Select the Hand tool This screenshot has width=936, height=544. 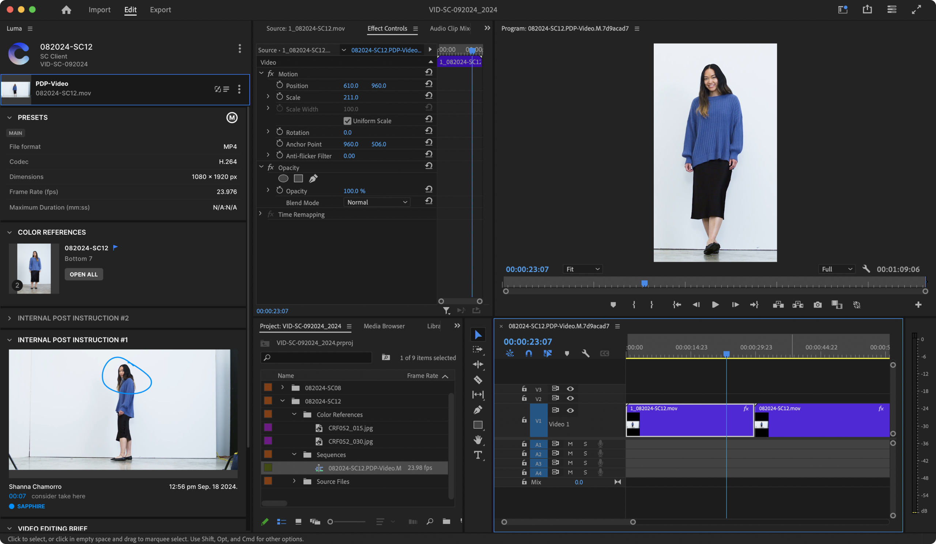[478, 440]
